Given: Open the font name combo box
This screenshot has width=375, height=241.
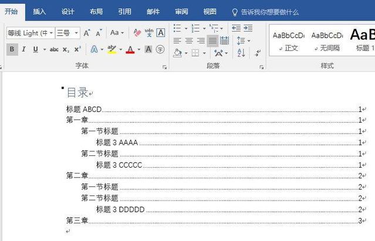Looking at the screenshot, I should point(31,33).
